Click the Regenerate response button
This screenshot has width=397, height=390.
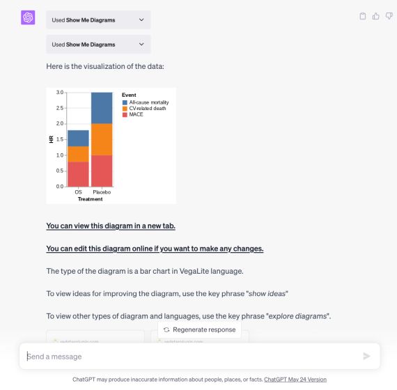[x=199, y=329]
